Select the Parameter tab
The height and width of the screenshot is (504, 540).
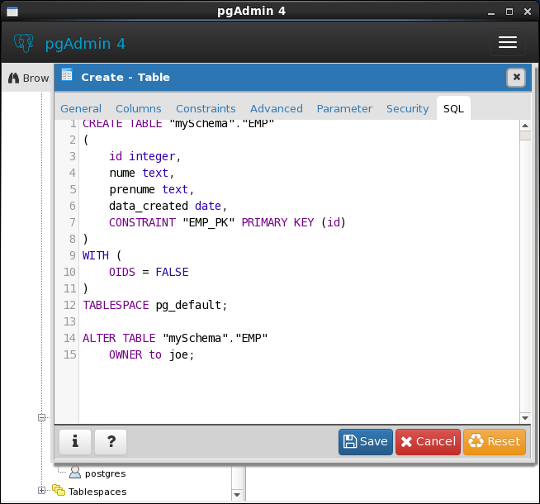pos(344,109)
